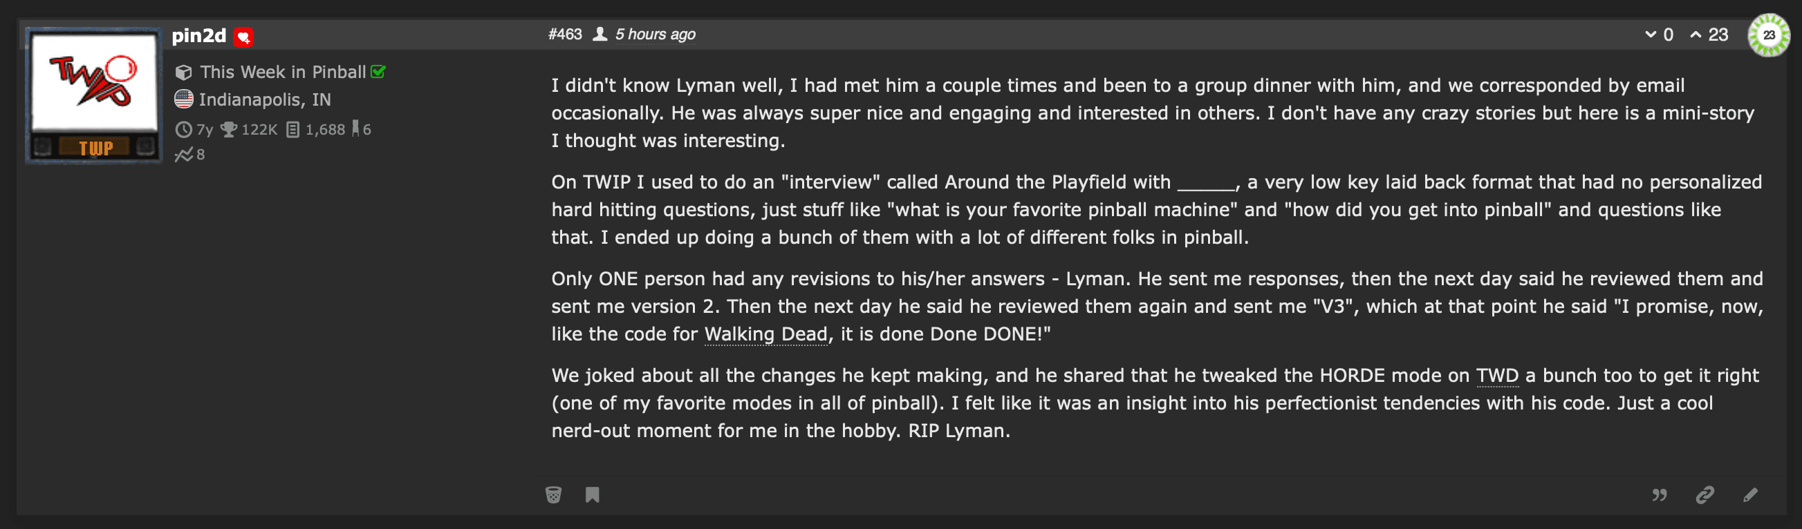This screenshot has height=529, width=1802.
Task: Open achievements via the trophy icon
Action: [231, 128]
